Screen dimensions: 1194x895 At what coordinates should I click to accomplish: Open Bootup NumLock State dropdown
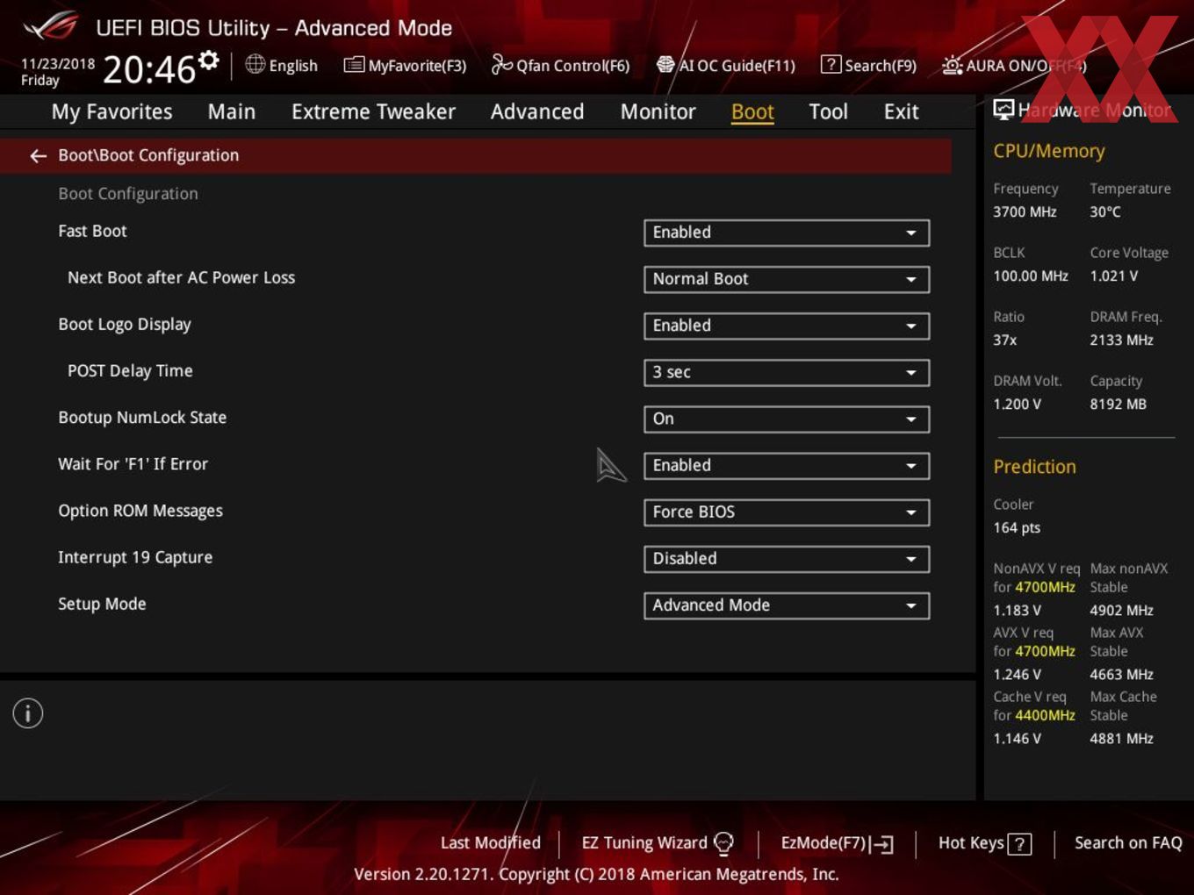tap(787, 419)
